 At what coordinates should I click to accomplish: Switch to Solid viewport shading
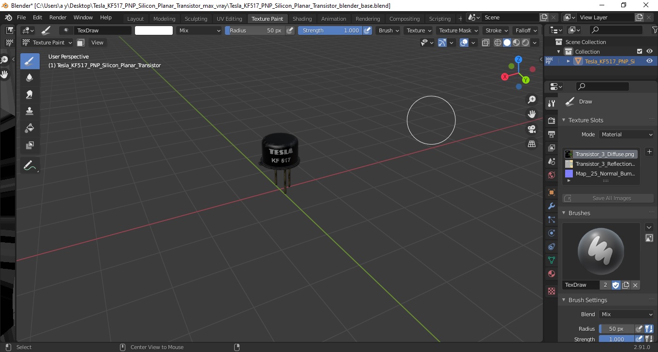pos(507,43)
